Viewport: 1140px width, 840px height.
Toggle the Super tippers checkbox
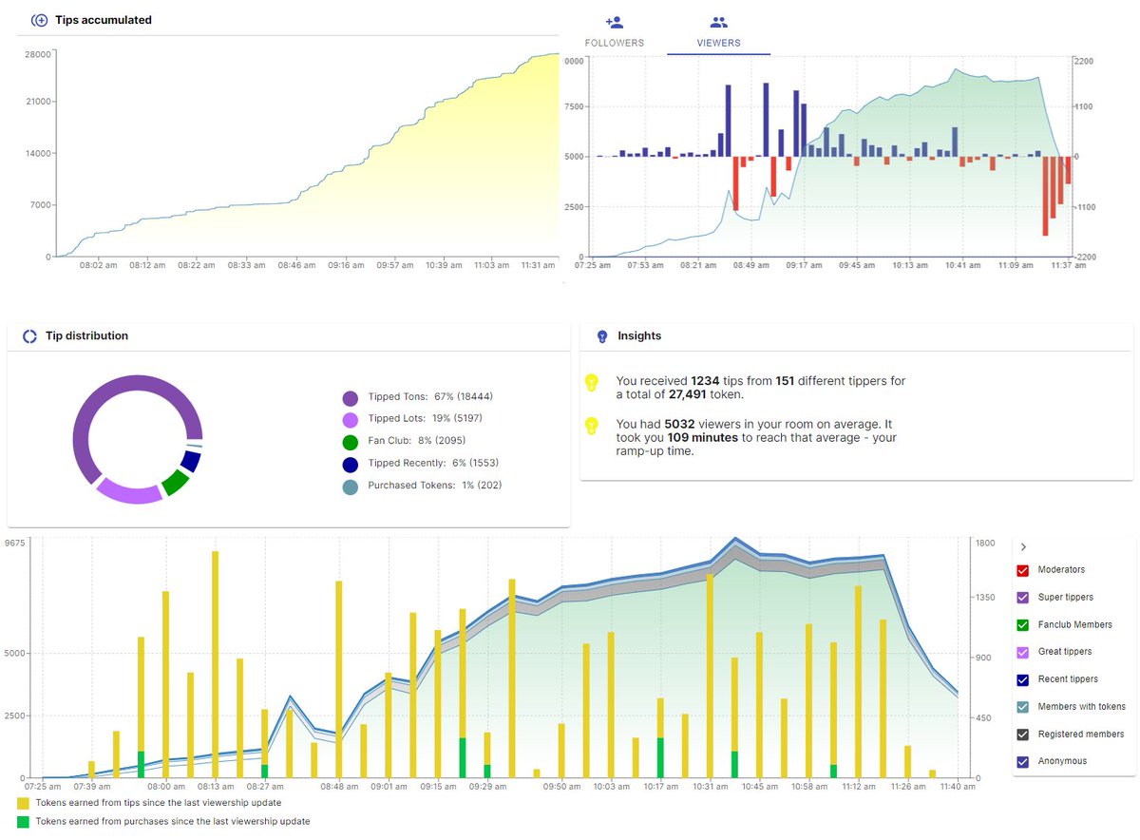pyautogui.click(x=1022, y=598)
